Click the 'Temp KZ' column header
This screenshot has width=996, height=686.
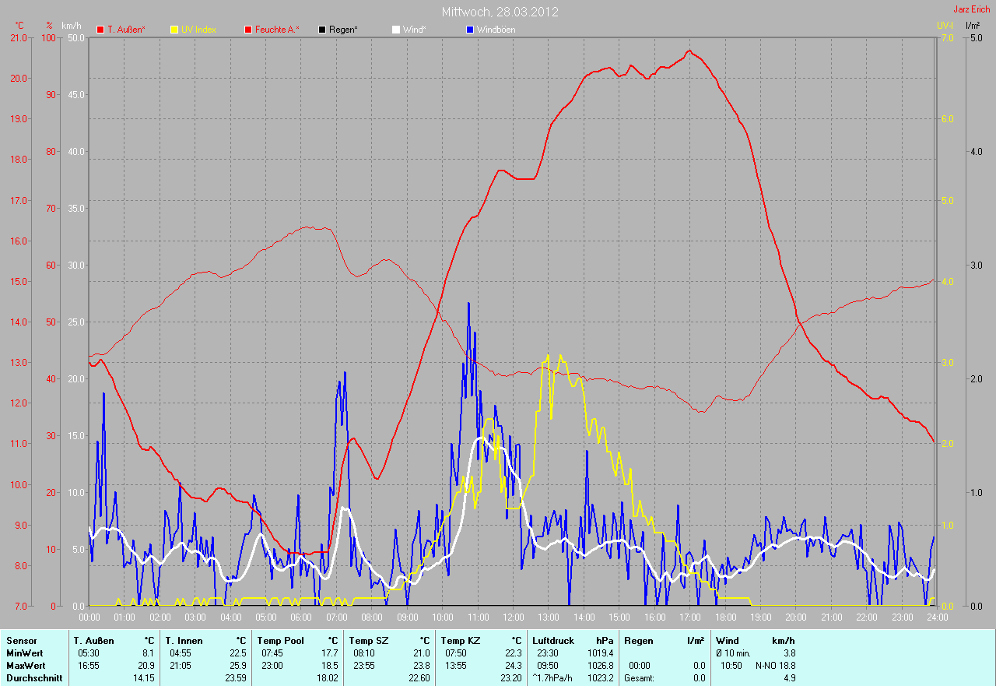pos(459,641)
